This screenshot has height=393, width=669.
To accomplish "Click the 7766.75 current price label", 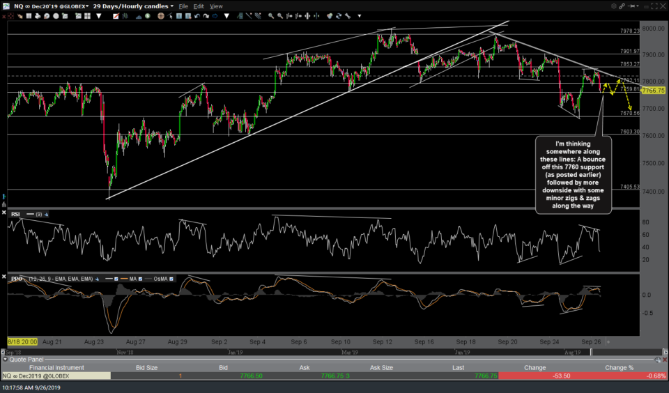I will (x=653, y=91).
